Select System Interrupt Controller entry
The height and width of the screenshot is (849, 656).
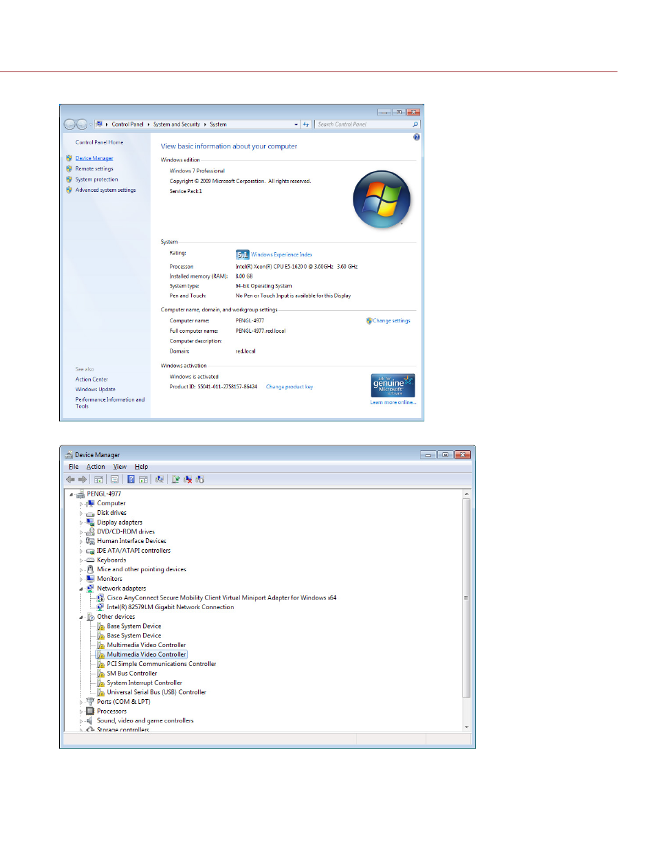[x=144, y=683]
